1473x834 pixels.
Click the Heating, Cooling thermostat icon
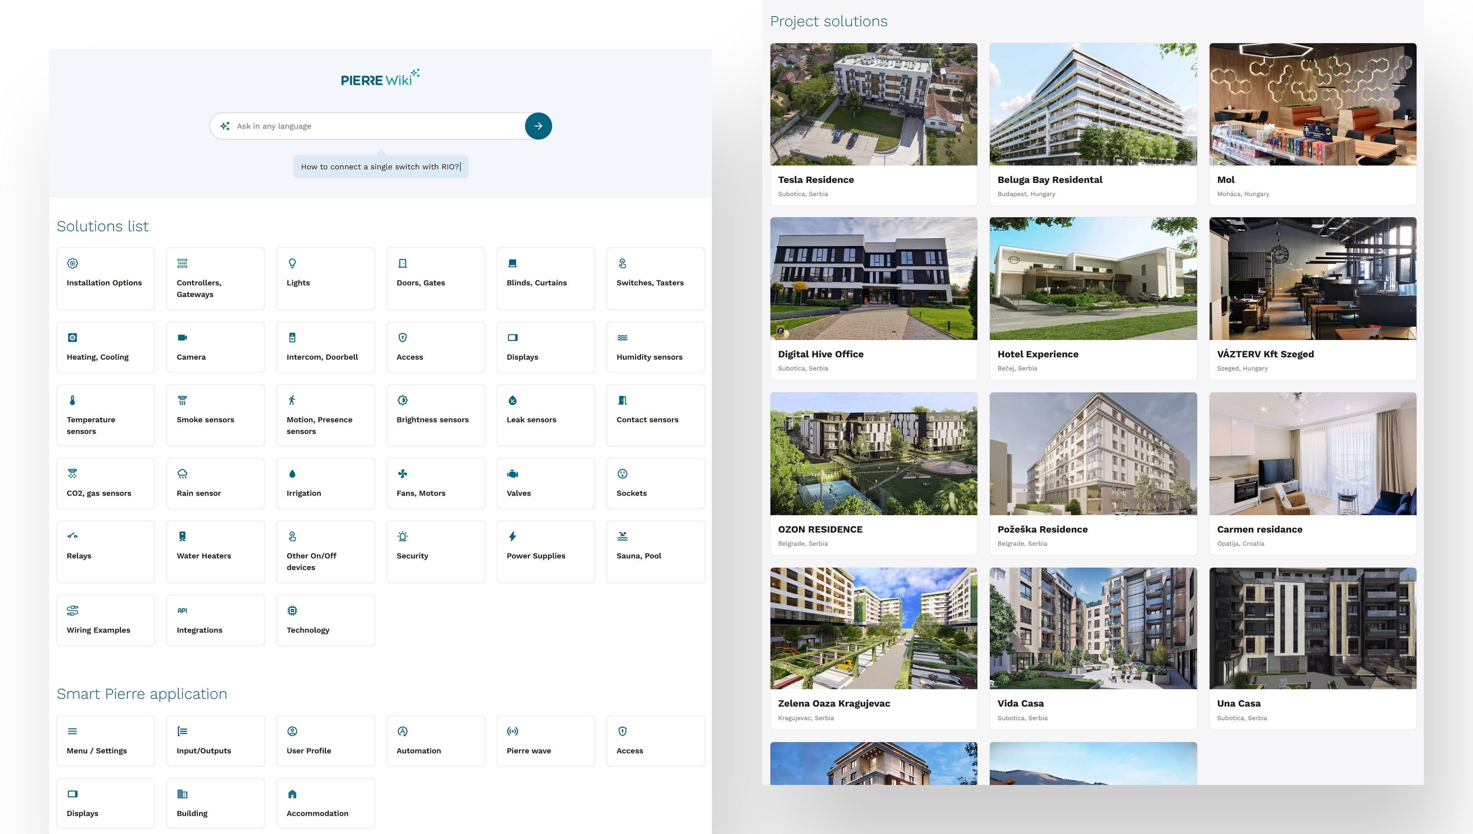(72, 338)
